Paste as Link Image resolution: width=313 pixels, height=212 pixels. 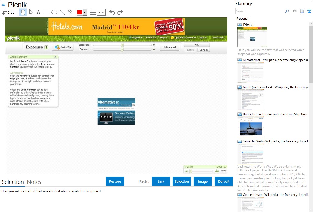point(161,181)
